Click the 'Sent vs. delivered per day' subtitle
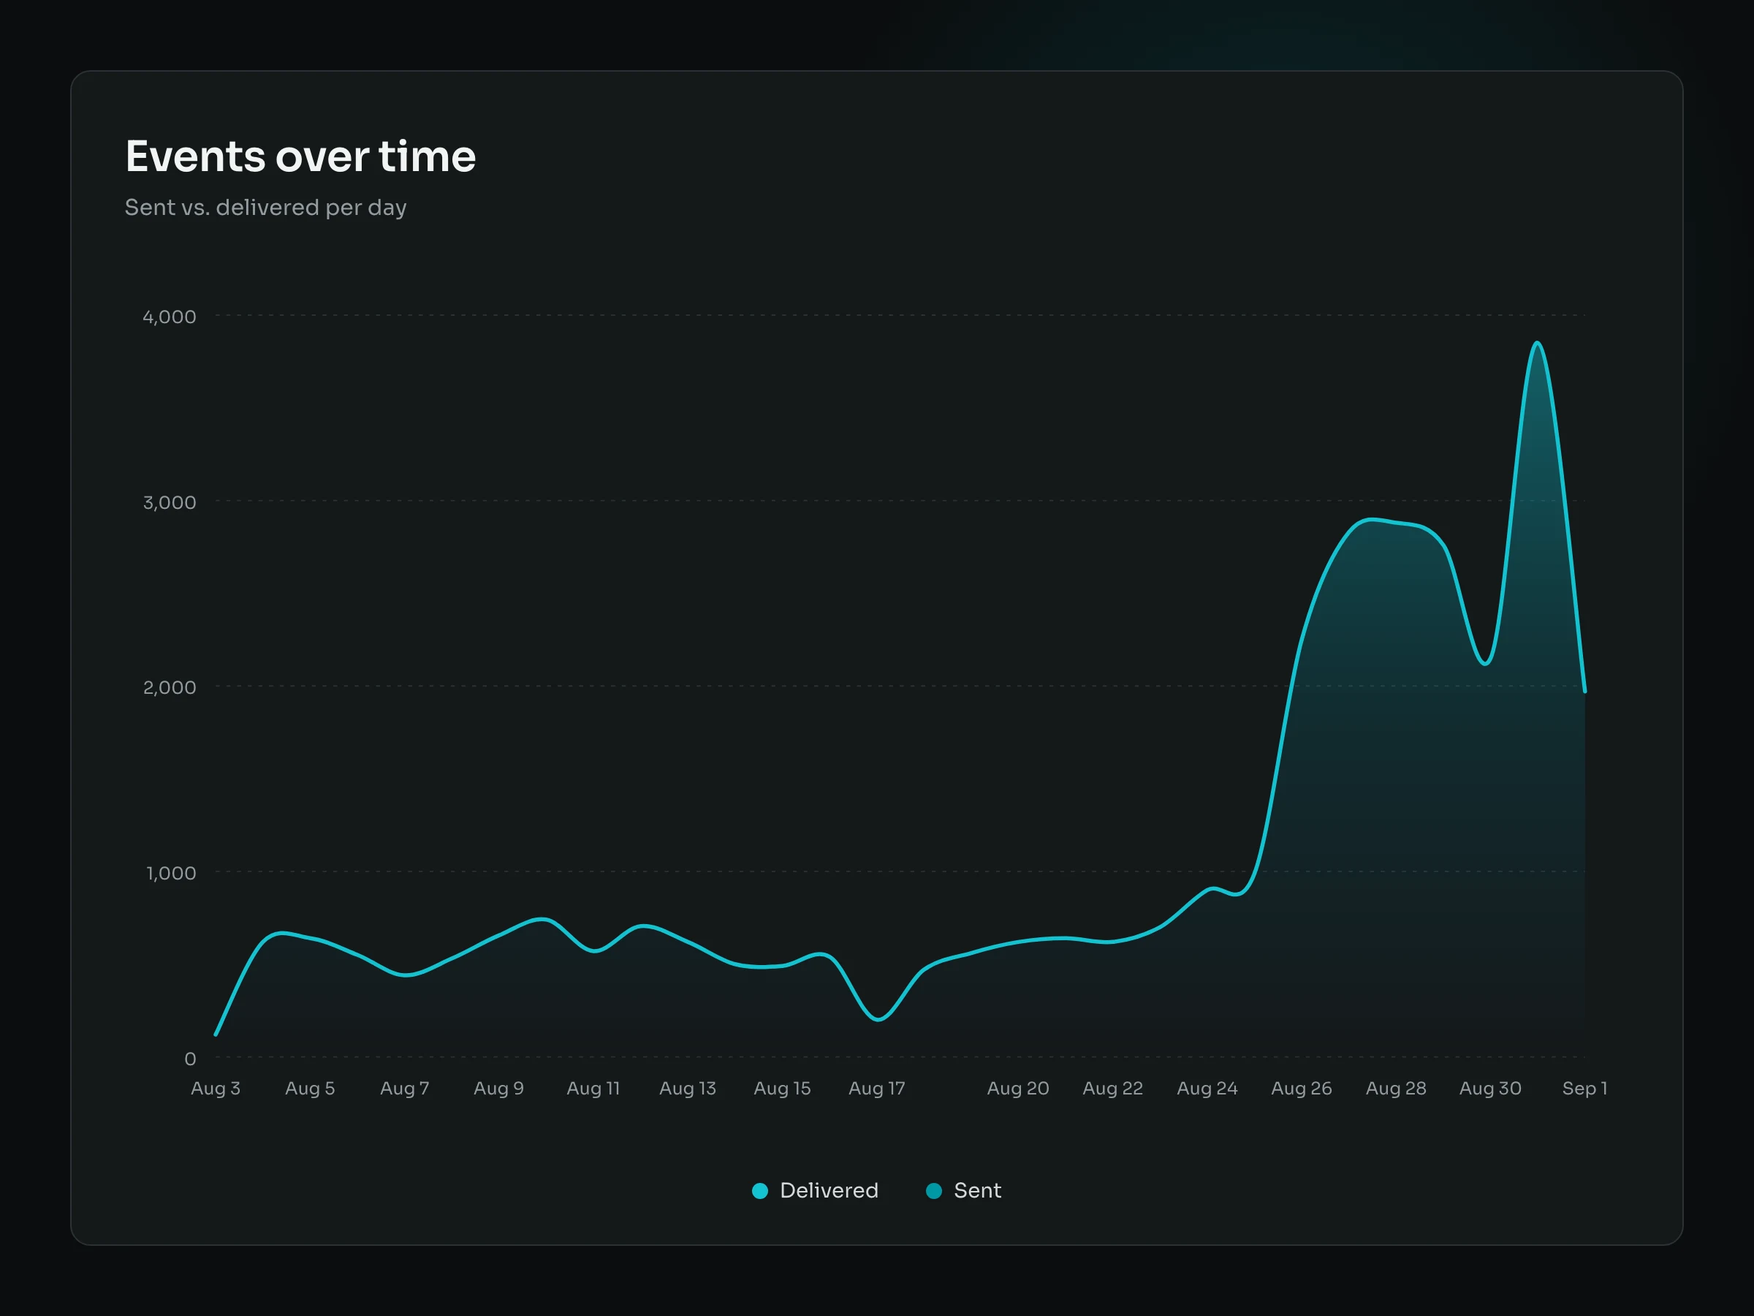Image resolution: width=1754 pixels, height=1316 pixels. (265, 207)
